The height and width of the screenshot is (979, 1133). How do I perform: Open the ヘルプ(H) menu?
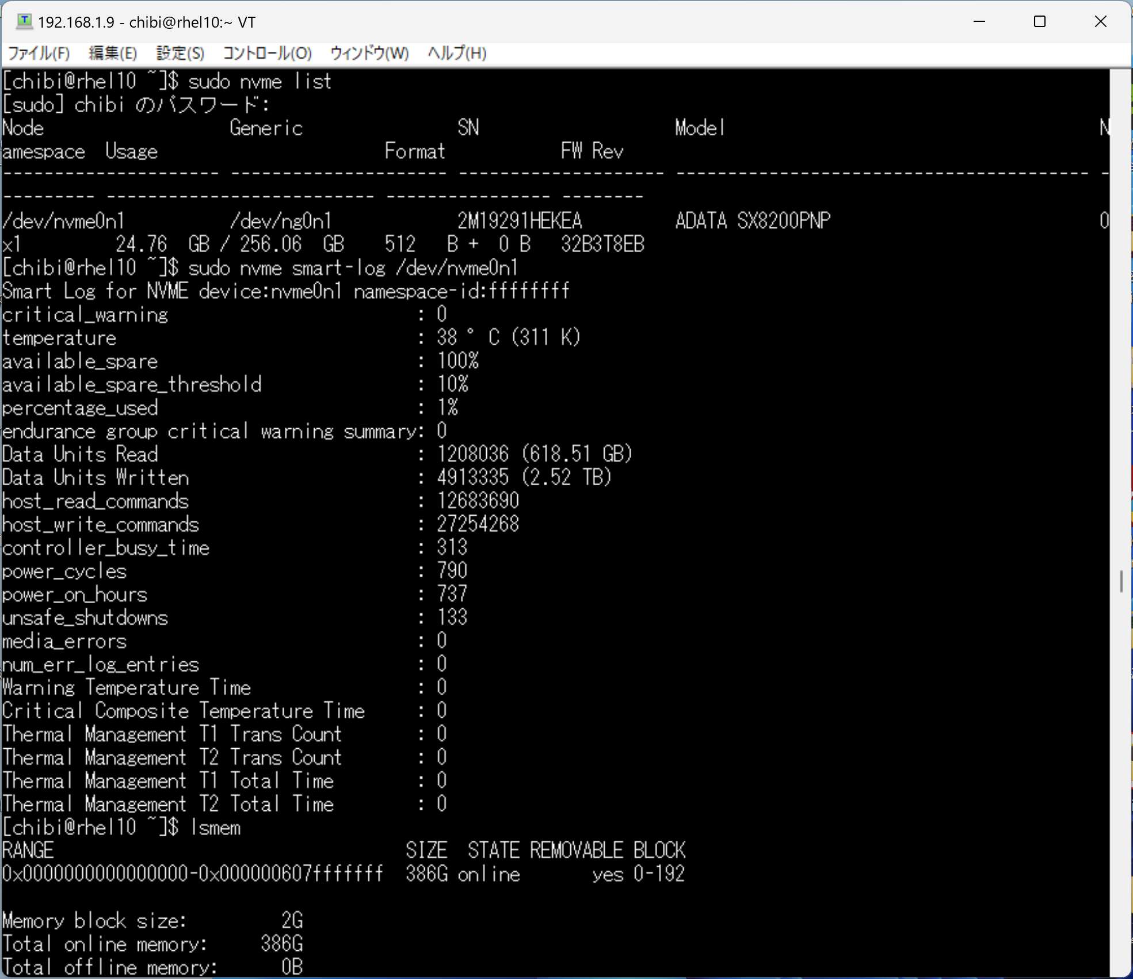[457, 54]
